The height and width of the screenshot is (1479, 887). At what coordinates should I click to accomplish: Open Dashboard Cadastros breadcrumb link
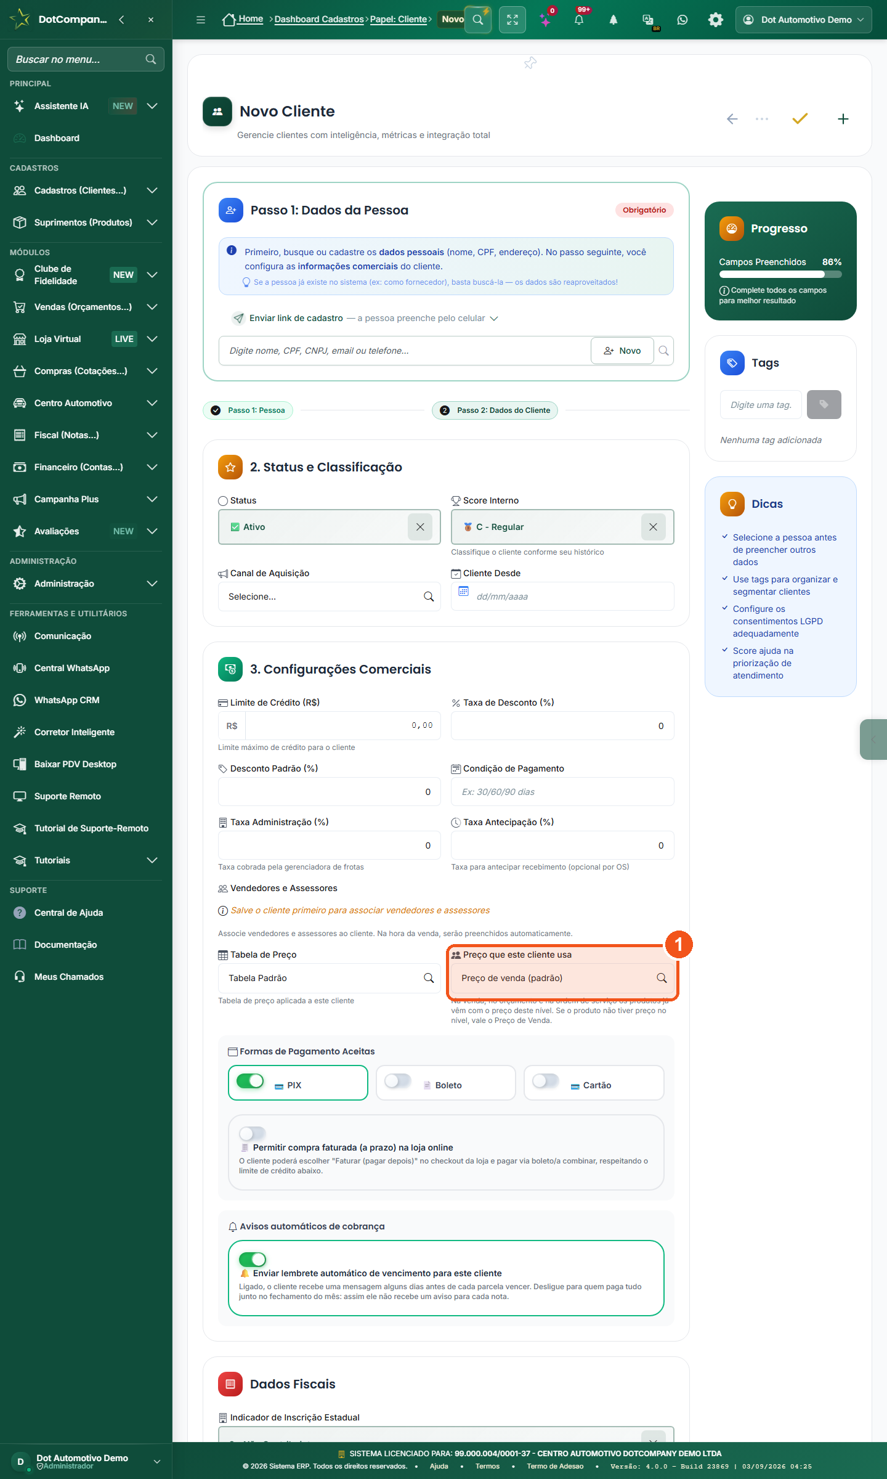[x=319, y=19]
